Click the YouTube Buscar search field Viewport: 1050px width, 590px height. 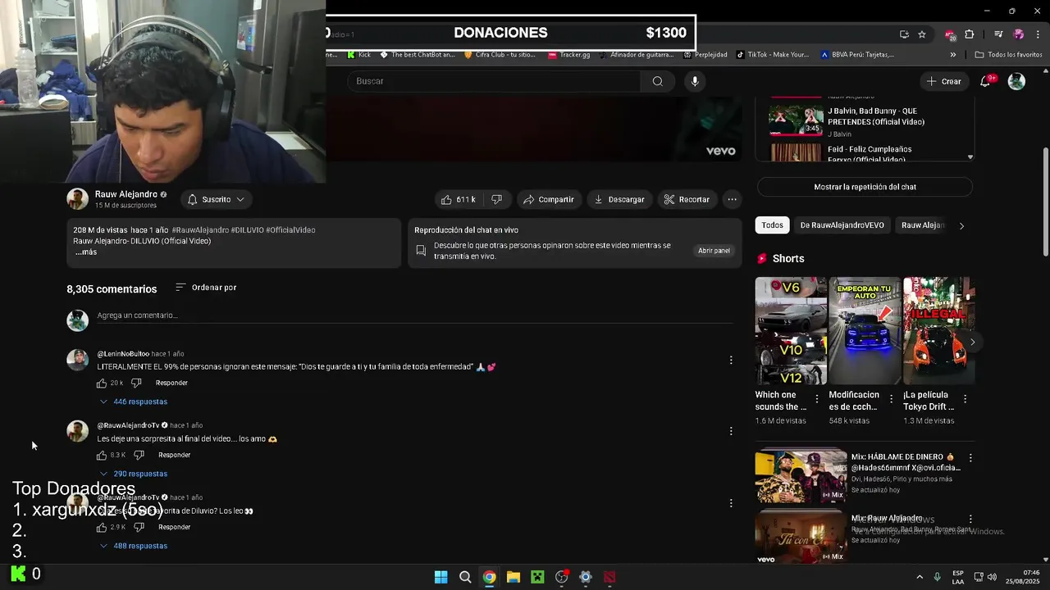coord(493,81)
